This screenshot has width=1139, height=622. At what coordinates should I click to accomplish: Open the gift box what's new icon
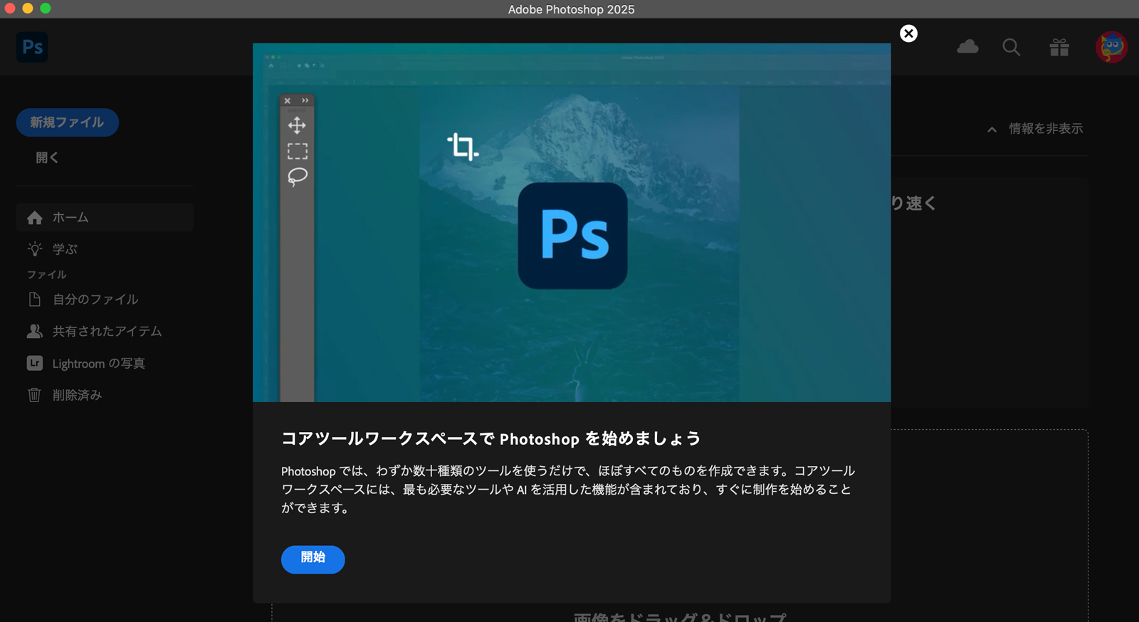1059,47
